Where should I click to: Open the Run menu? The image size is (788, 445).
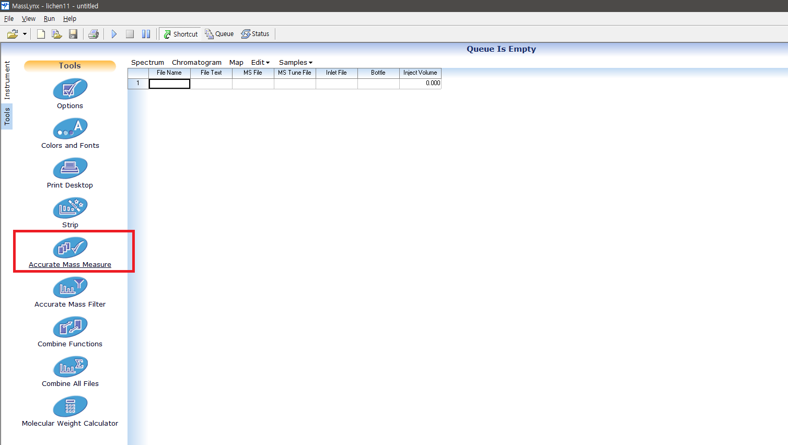pyautogui.click(x=49, y=19)
